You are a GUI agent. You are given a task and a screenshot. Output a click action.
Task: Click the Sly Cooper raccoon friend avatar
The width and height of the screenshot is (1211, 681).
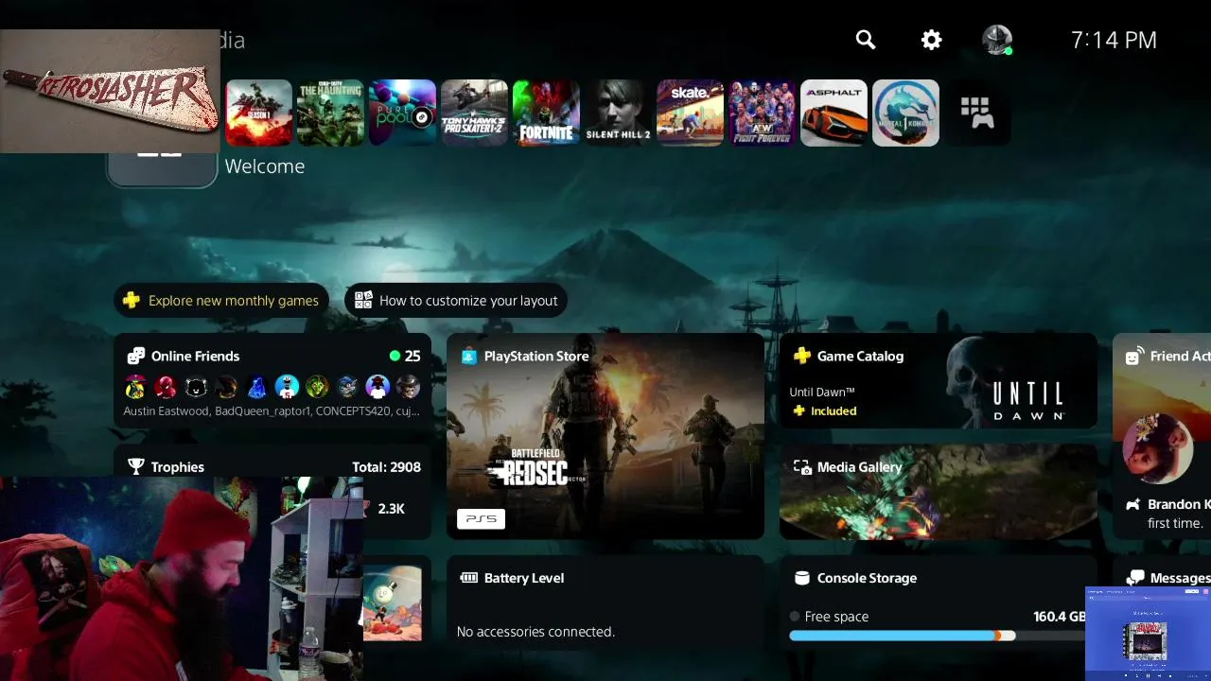(x=348, y=386)
